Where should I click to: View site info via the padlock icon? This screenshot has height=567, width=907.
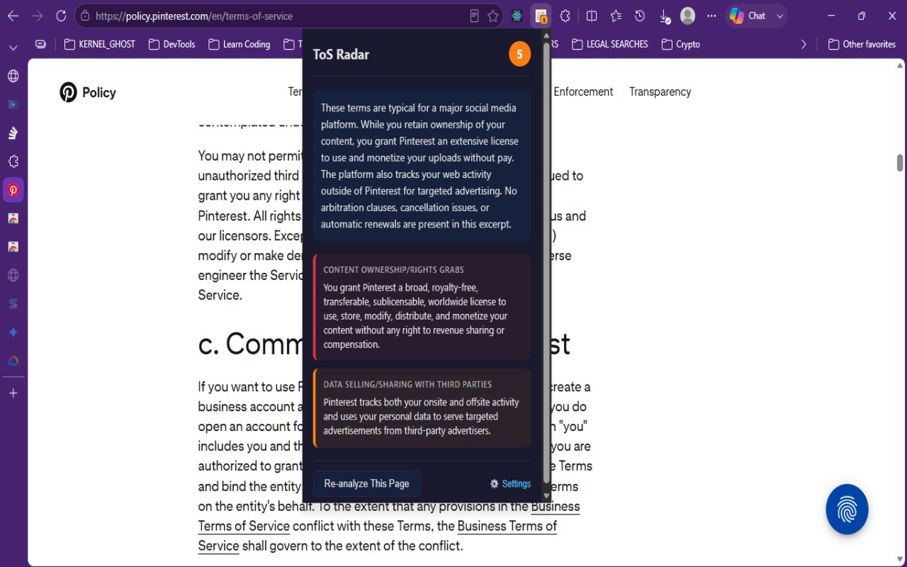pyautogui.click(x=85, y=16)
